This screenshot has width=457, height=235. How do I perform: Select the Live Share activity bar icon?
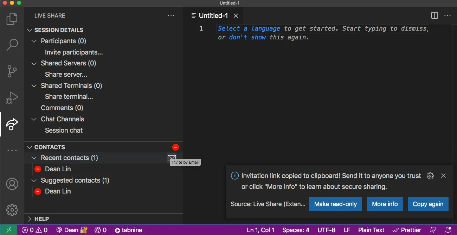pos(12,124)
